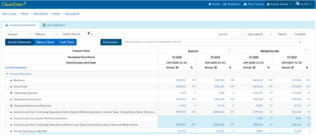
Task: Click the 9938.50 Revenues value
Action: [180, 80]
